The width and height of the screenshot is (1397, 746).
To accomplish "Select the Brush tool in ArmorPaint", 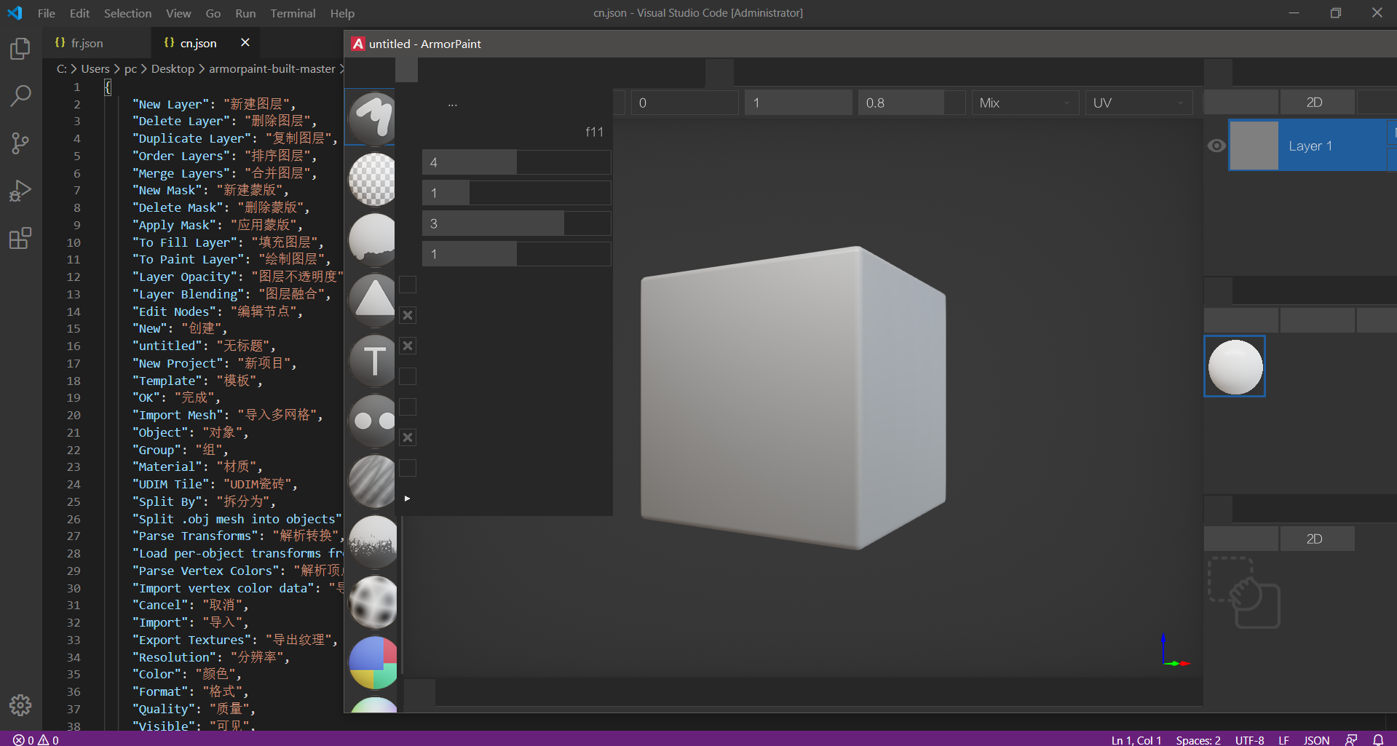I will (x=372, y=117).
